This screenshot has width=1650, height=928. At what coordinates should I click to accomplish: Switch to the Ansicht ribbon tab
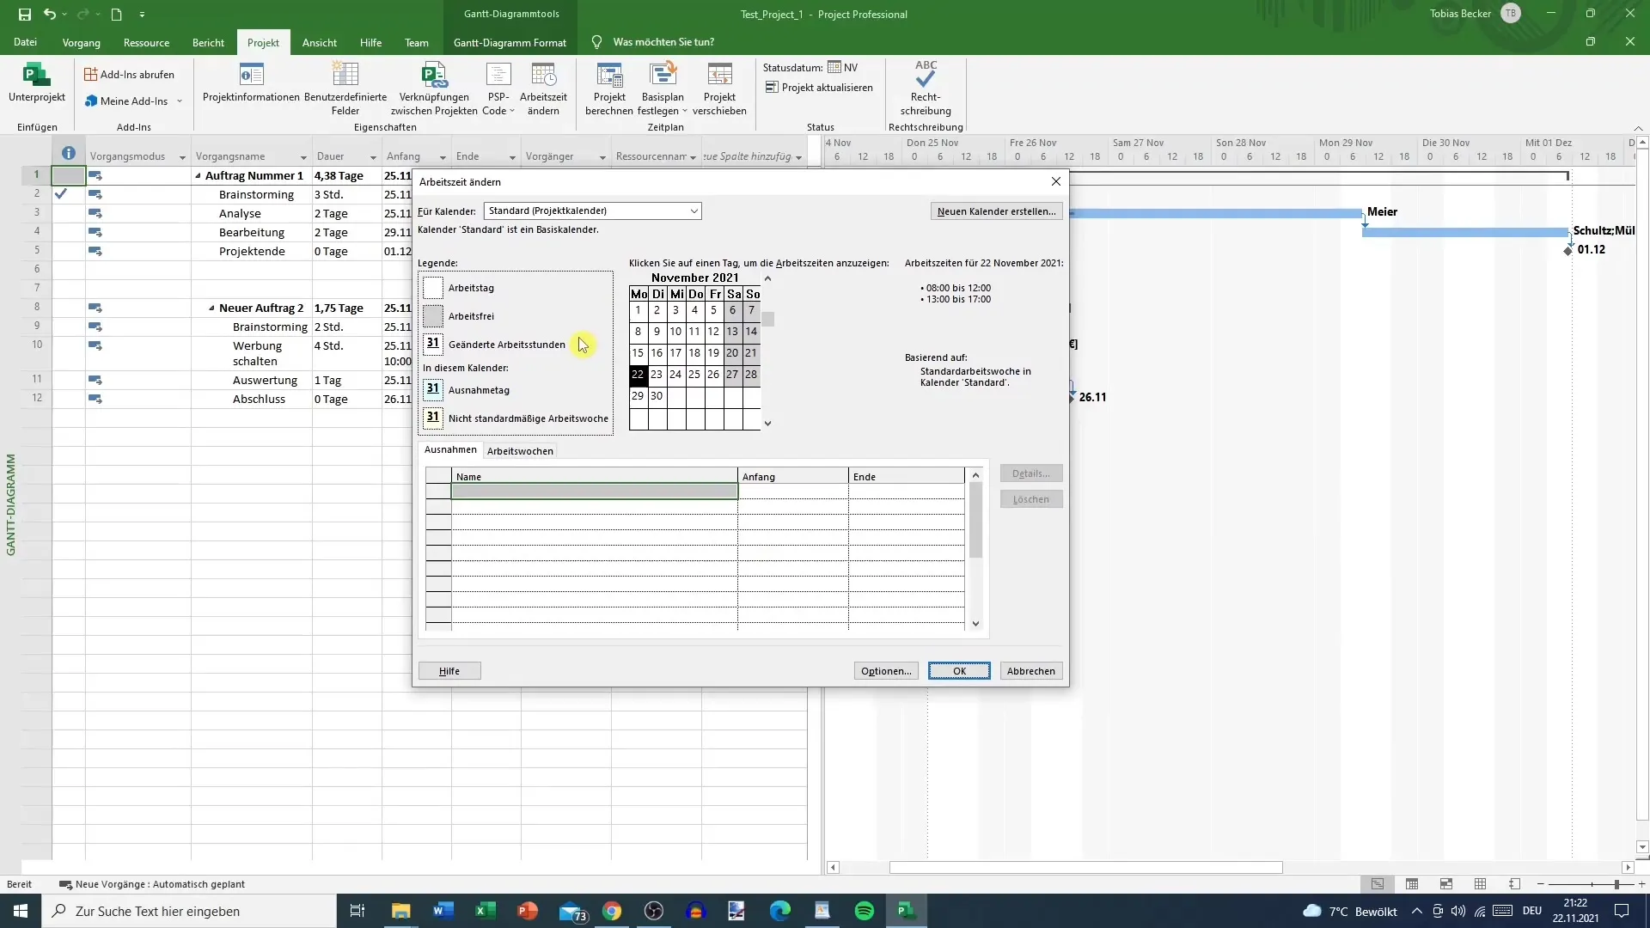pyautogui.click(x=320, y=42)
